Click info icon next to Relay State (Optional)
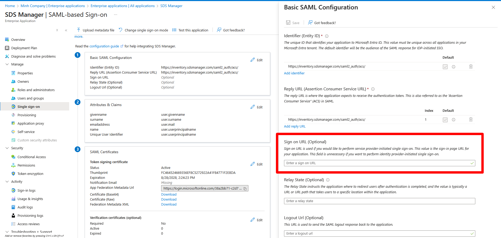This screenshot has height=238, width=501. [x=328, y=180]
